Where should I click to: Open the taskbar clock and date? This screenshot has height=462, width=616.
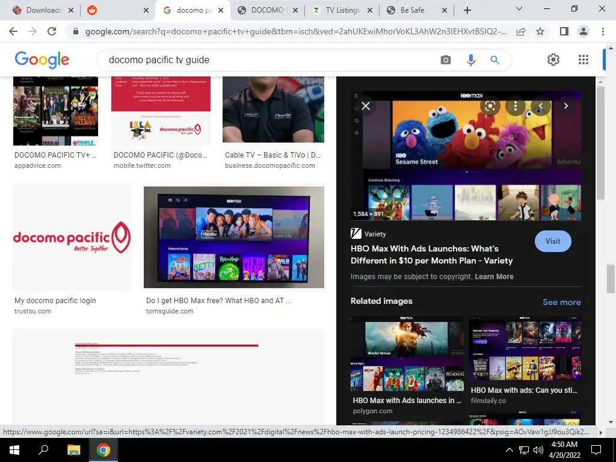[x=564, y=450]
